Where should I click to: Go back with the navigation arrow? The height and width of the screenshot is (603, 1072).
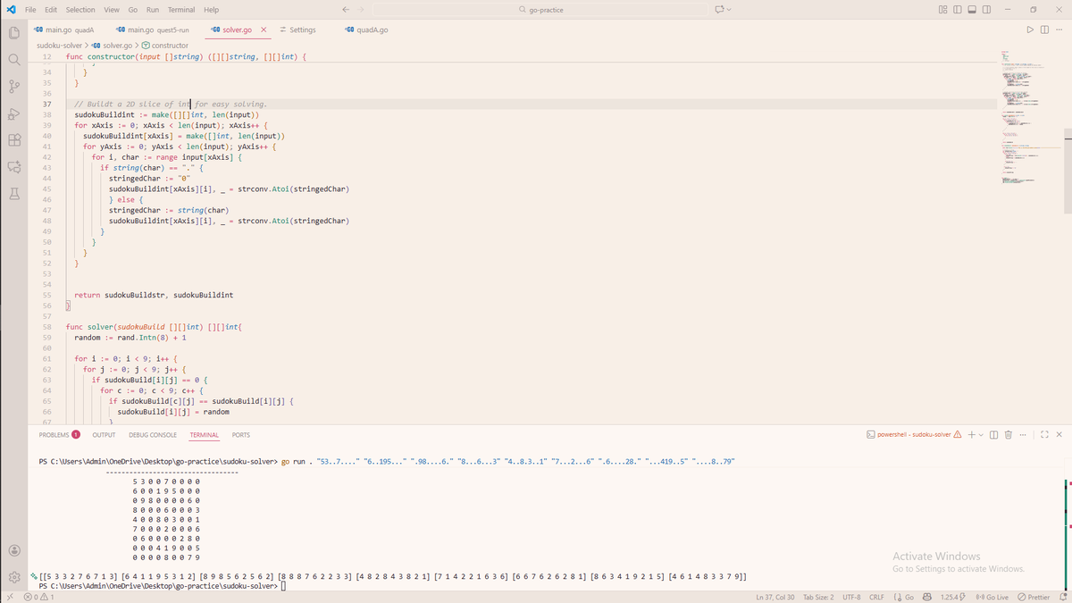(x=346, y=10)
